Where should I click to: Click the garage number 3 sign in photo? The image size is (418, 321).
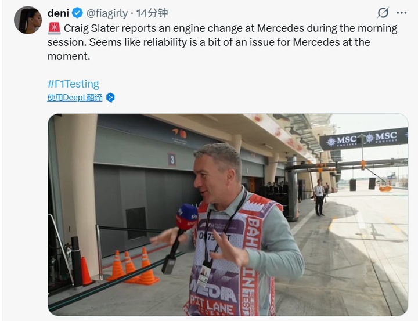(x=172, y=160)
